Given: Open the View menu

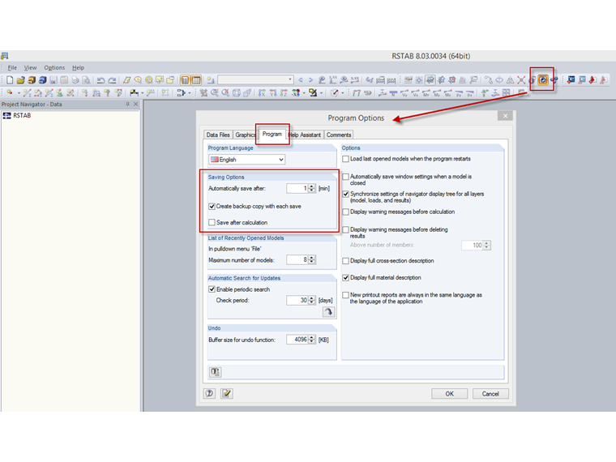Looking at the screenshot, I should pyautogui.click(x=30, y=67).
